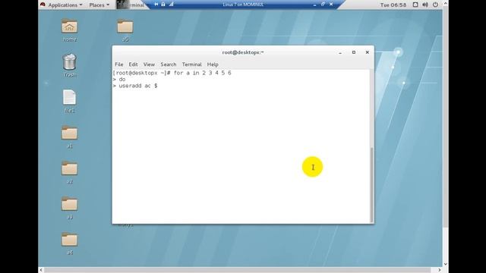Click the left arrow of bottom scrollbar
The height and width of the screenshot is (273, 486).
point(41,270)
